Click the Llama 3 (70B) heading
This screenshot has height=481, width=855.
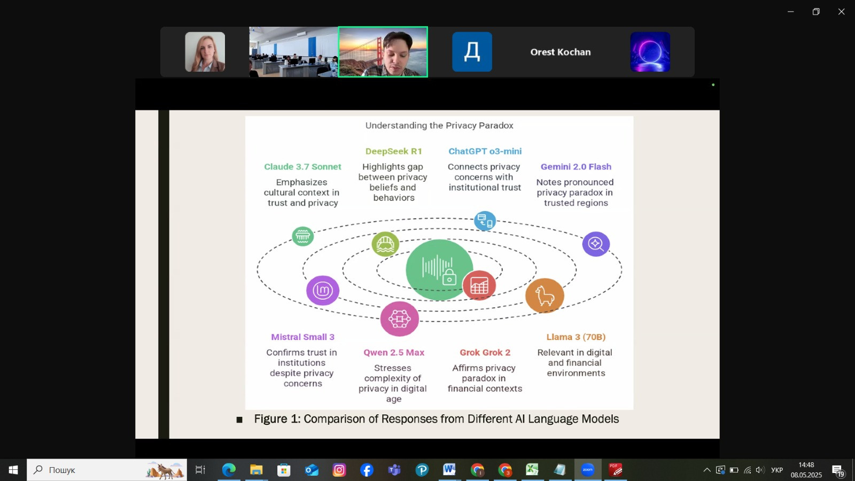576,337
